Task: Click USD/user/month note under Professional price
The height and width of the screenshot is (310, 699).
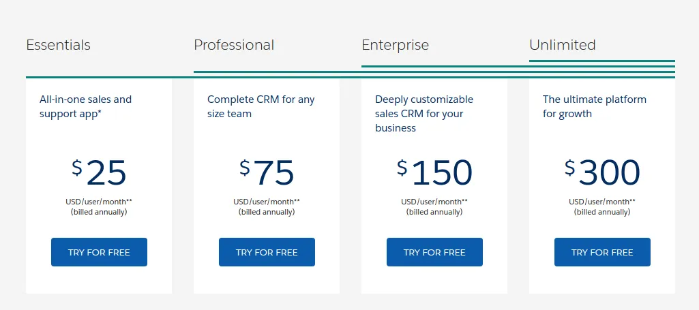Action: pos(267,202)
